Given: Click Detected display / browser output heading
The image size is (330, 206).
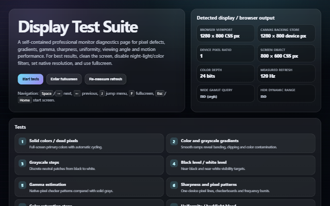Looking at the screenshot, I should click(x=236, y=18).
